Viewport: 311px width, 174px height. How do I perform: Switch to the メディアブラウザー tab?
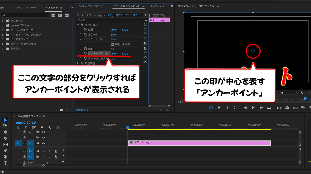25,7
